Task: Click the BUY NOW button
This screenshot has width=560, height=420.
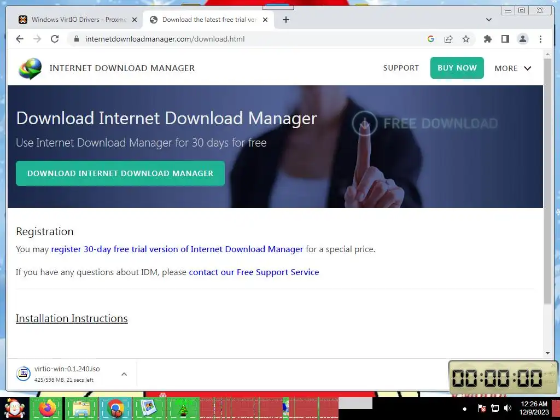Action: (457, 68)
